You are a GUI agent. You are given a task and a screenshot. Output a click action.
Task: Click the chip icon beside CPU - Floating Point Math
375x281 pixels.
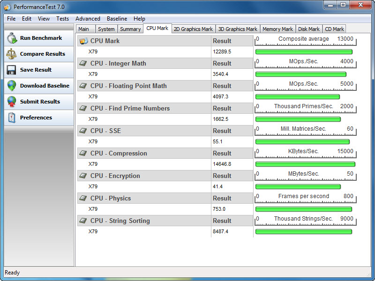tap(83, 86)
